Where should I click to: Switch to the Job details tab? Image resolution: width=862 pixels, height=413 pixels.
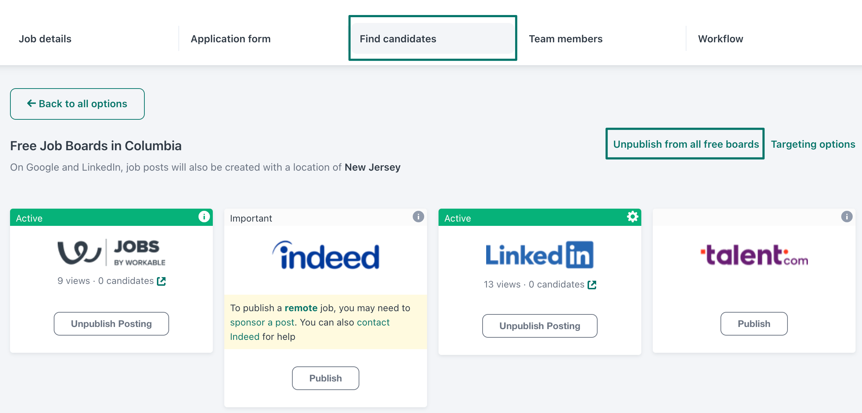tap(45, 39)
